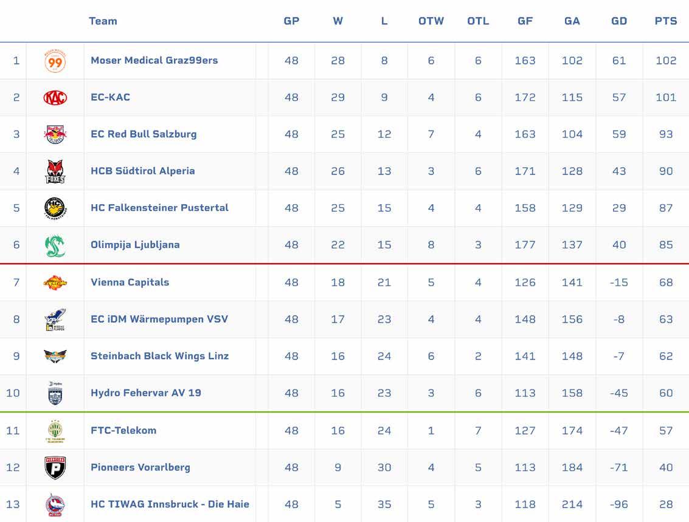Click the Black Wings Linz logo

[55, 356]
